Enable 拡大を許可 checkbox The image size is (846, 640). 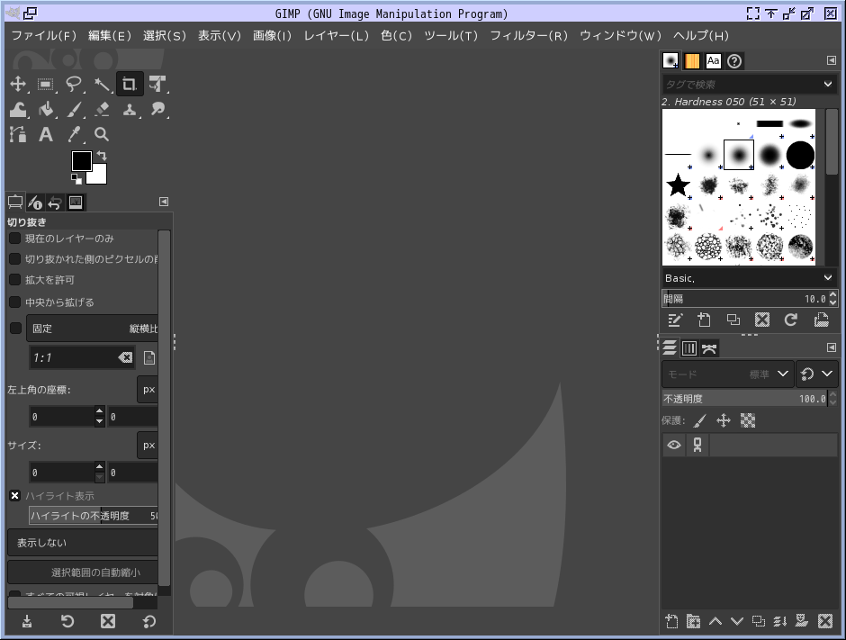pos(15,280)
